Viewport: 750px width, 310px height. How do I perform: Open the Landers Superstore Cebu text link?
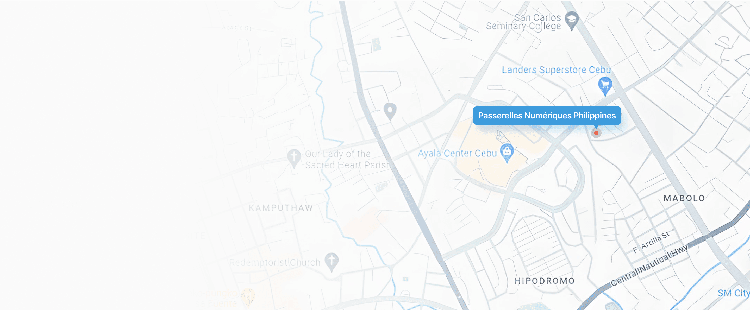[556, 70]
